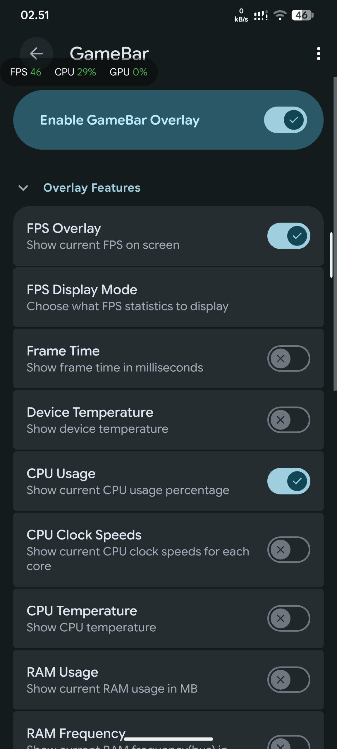Turn off the FPS Overlay toggle
Image resolution: width=337 pixels, height=749 pixels.
(x=288, y=236)
